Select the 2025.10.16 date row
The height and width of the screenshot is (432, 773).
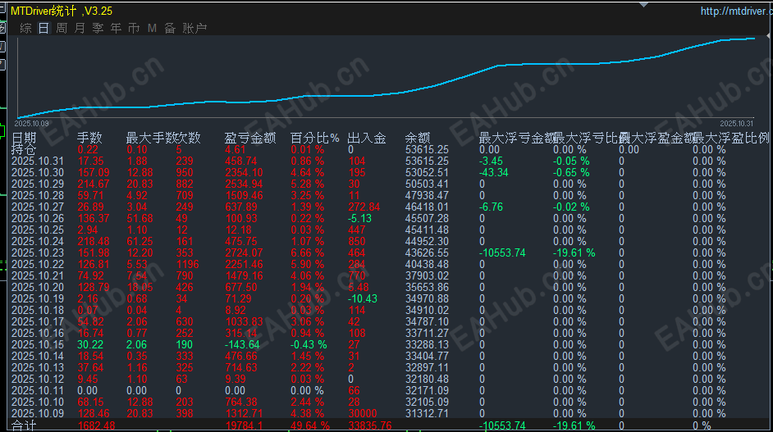coord(38,334)
